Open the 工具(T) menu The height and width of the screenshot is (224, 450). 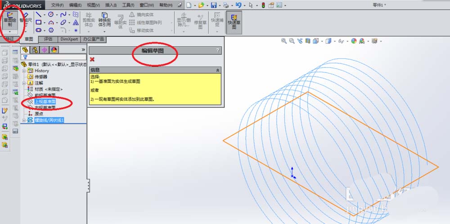(128, 5)
